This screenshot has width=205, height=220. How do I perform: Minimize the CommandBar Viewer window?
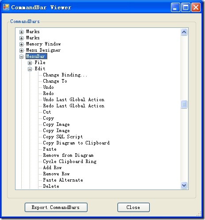(175, 7)
